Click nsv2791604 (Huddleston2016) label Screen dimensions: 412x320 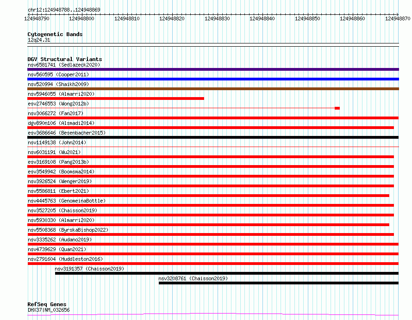click(x=65, y=259)
